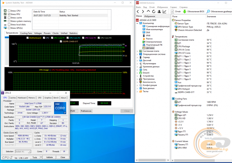Click Обновления драйверов search button

point(219,11)
